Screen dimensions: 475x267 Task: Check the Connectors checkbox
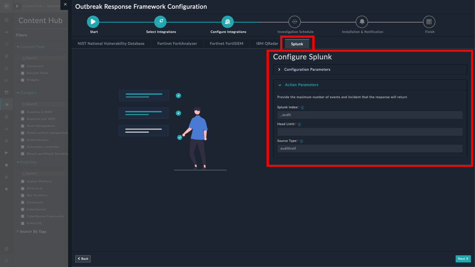click(23, 66)
